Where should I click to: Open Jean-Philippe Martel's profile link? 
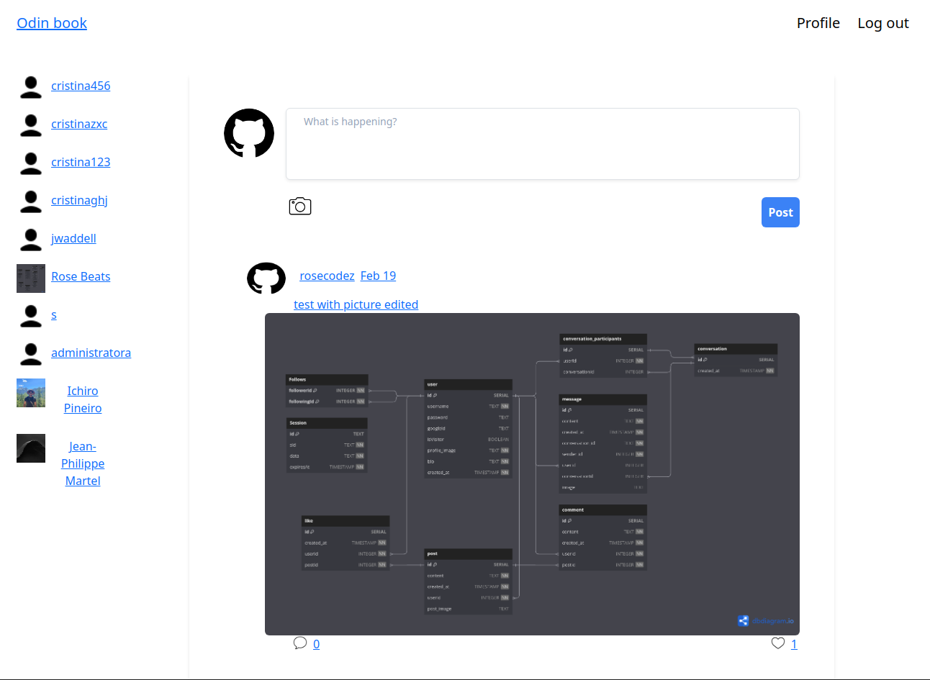(x=83, y=463)
